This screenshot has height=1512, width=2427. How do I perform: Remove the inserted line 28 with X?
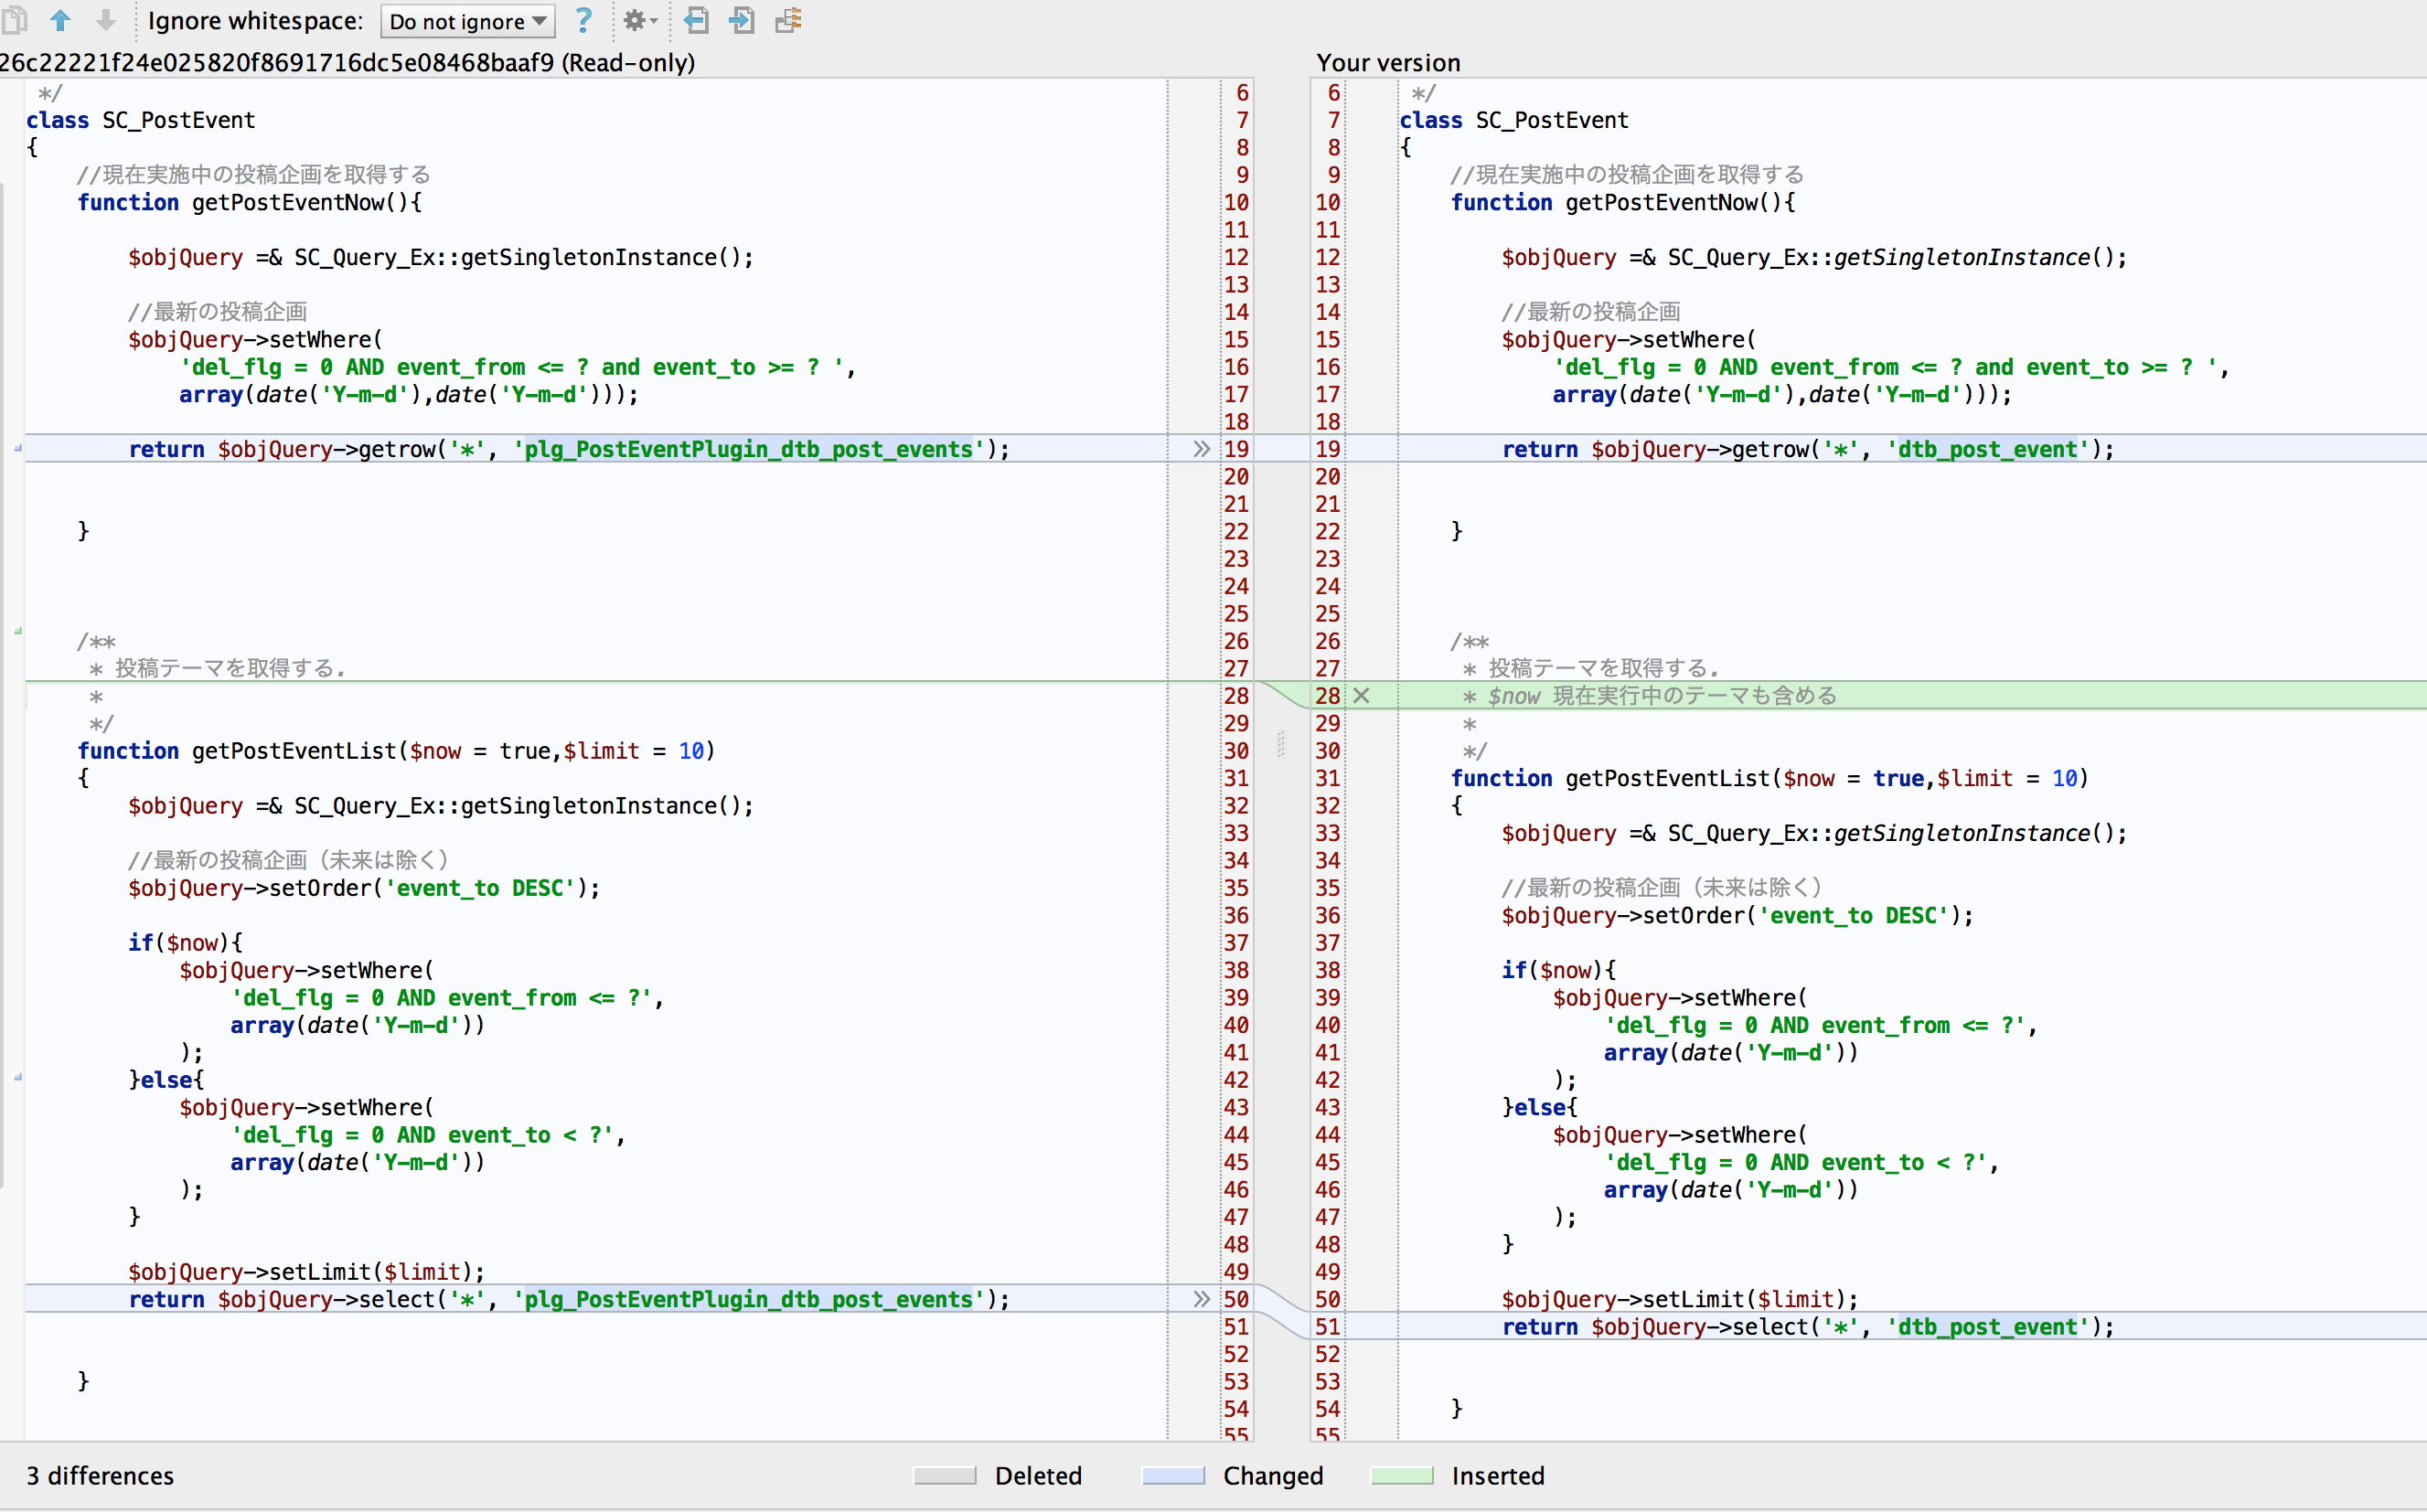[1362, 696]
